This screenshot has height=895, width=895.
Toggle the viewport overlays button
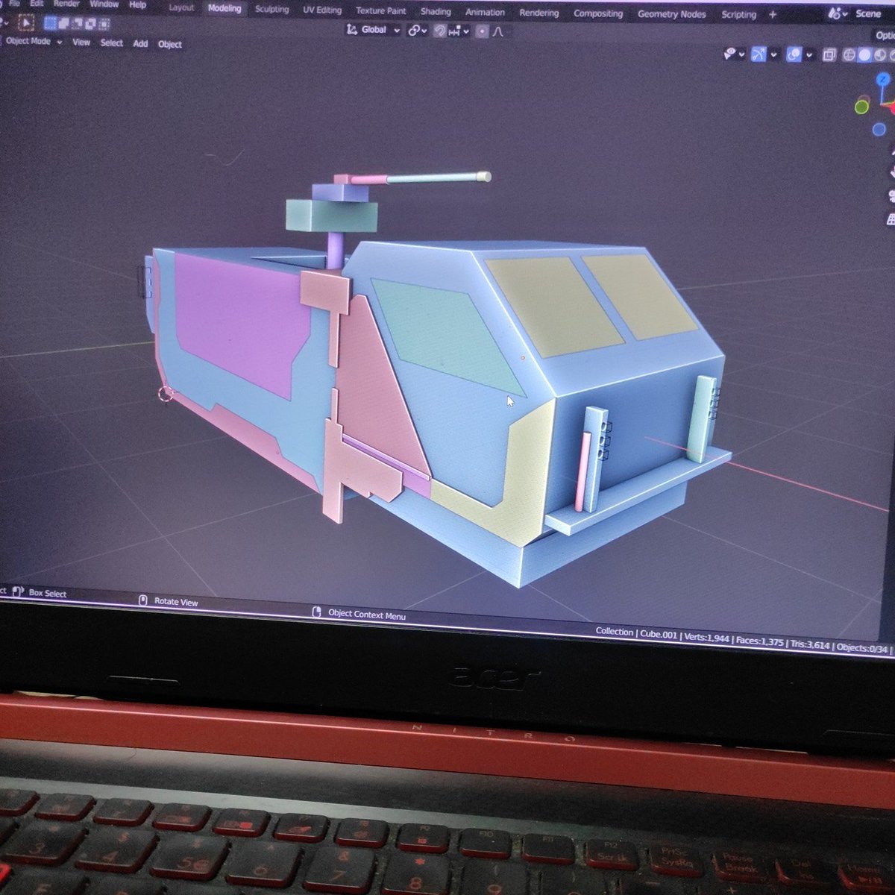point(794,54)
